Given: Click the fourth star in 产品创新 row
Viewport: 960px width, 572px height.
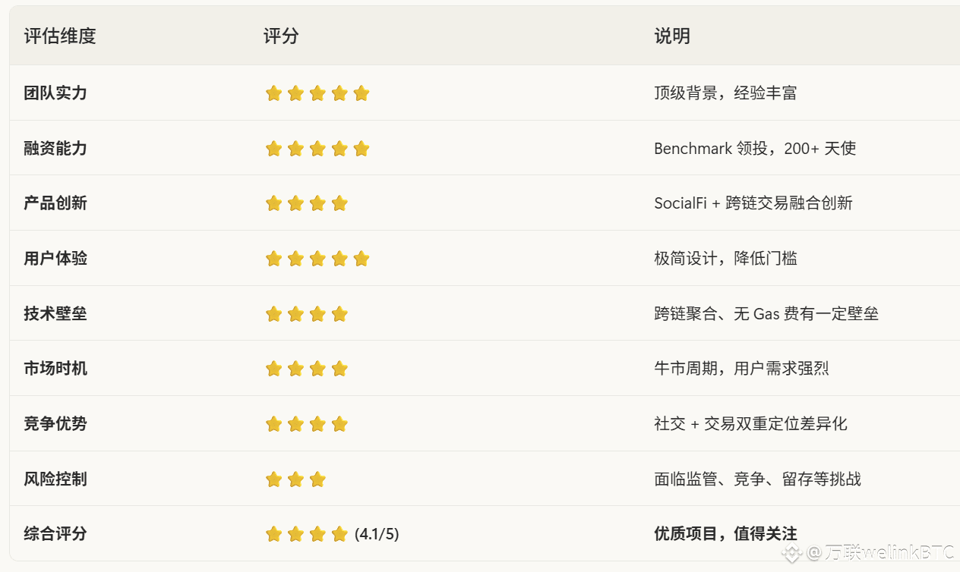Looking at the screenshot, I should pyautogui.click(x=339, y=203).
